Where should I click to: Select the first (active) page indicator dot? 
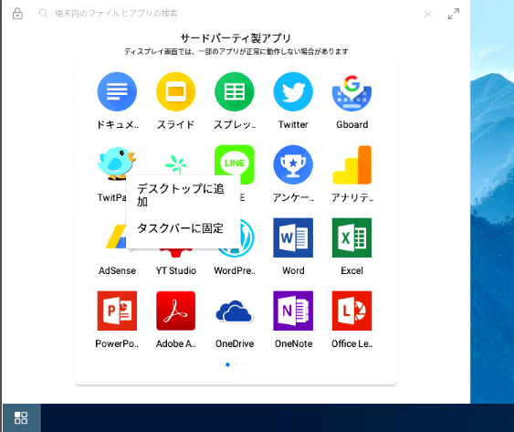click(x=227, y=364)
